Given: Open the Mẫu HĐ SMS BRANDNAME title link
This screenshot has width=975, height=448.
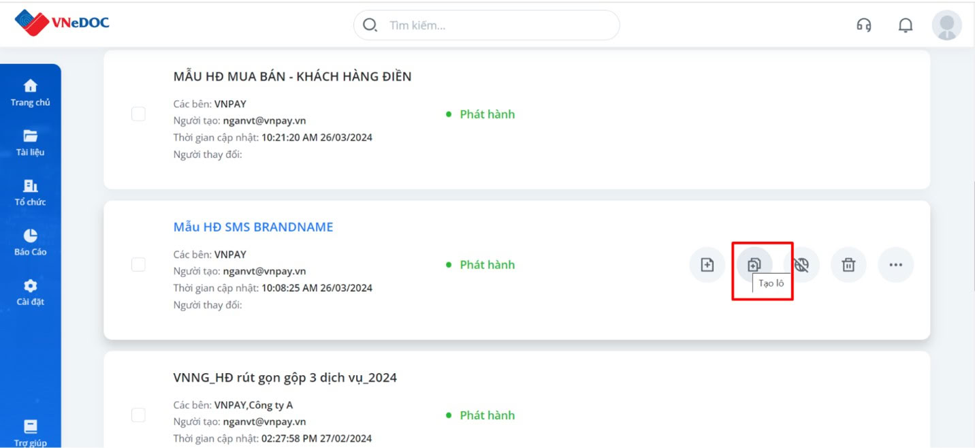Looking at the screenshot, I should (x=253, y=227).
